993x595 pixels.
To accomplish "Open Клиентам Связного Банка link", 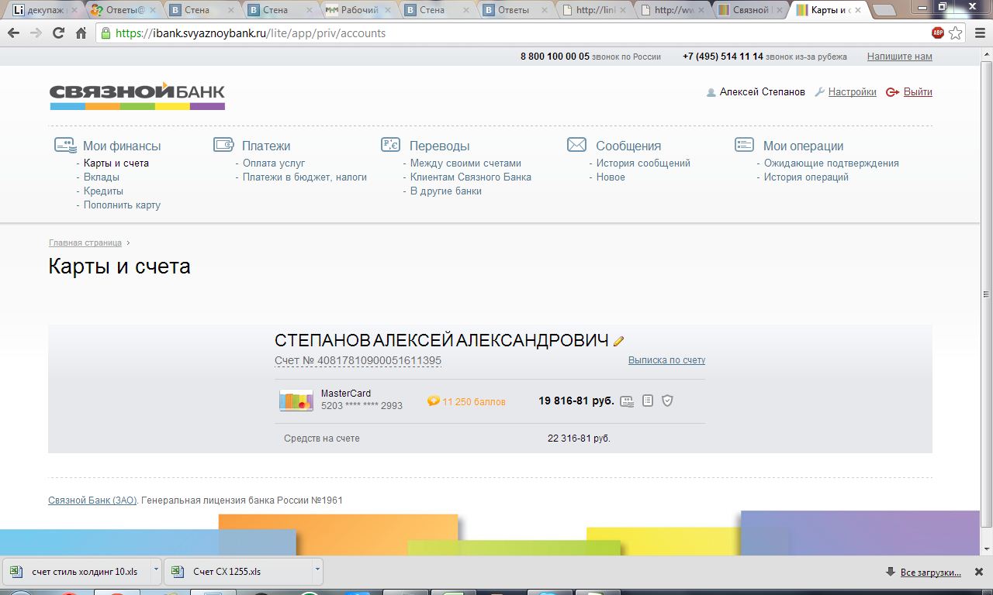I will coord(471,177).
